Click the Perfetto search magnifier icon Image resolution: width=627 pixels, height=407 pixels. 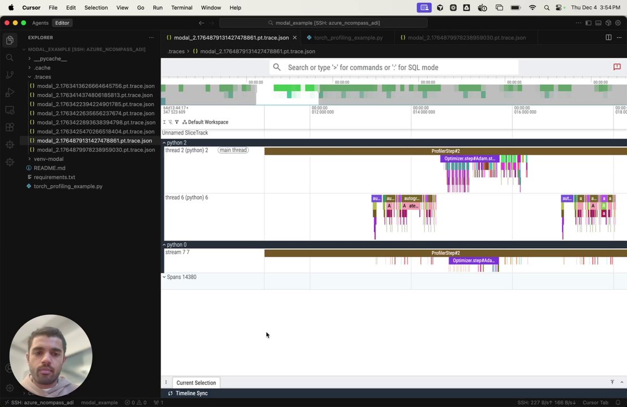tap(276, 67)
